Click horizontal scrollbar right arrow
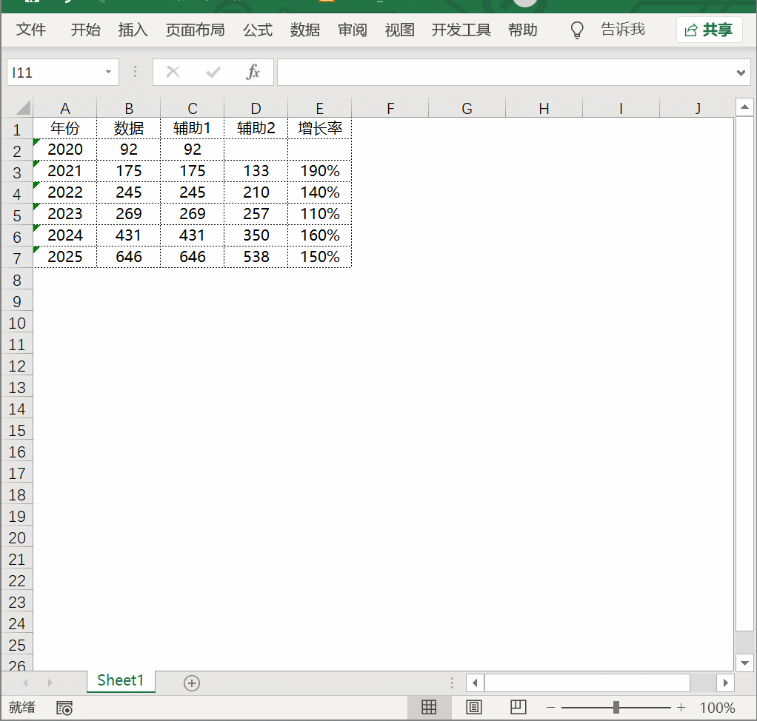757x721 pixels. (x=726, y=683)
